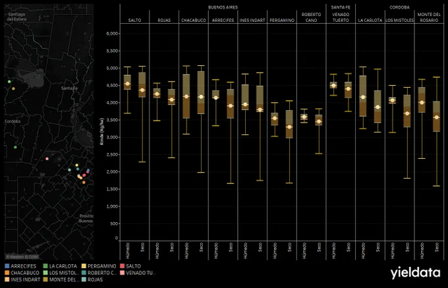Select the Húmedo axis label under SALTO

[x=128, y=251]
